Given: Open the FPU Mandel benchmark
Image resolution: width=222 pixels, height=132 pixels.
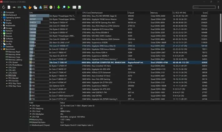Looking at the screenshot, I should pos(13,78).
